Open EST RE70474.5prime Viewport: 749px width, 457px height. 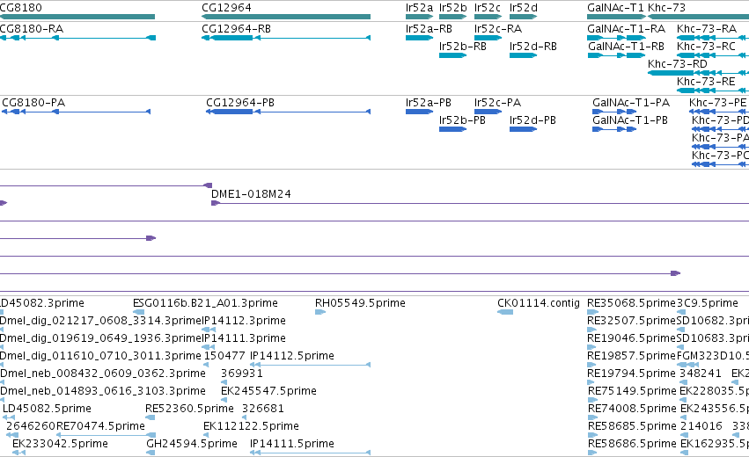pos(106,435)
